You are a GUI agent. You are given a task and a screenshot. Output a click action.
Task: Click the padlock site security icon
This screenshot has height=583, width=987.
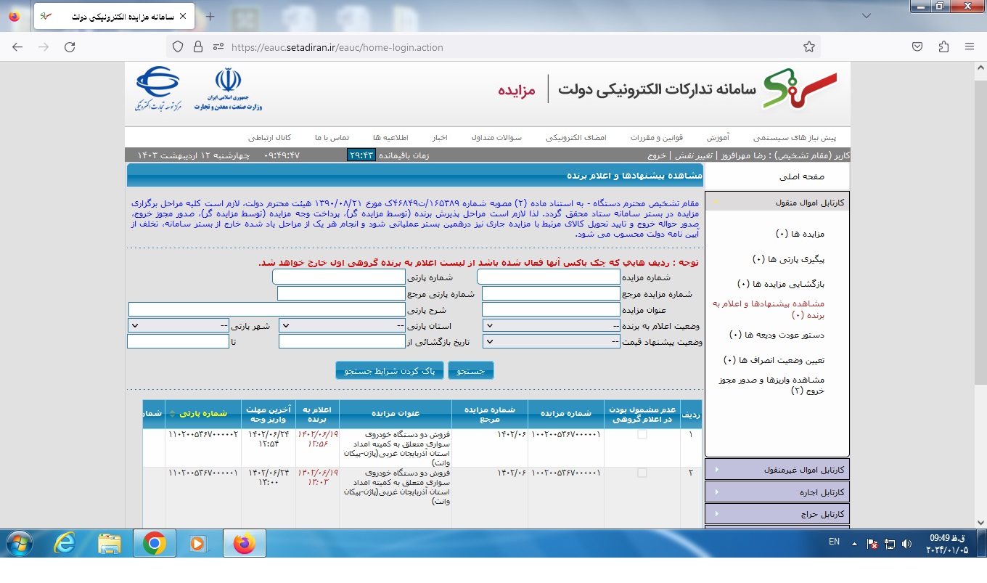pyautogui.click(x=198, y=47)
